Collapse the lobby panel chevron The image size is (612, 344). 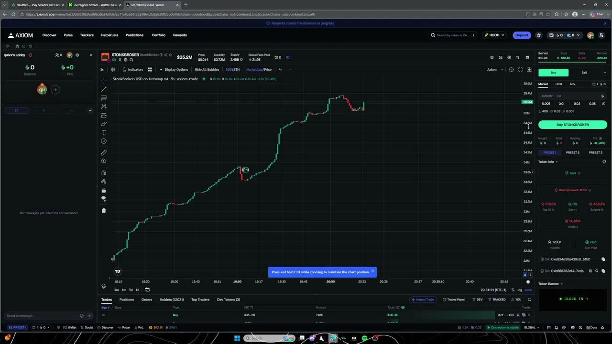90,110
